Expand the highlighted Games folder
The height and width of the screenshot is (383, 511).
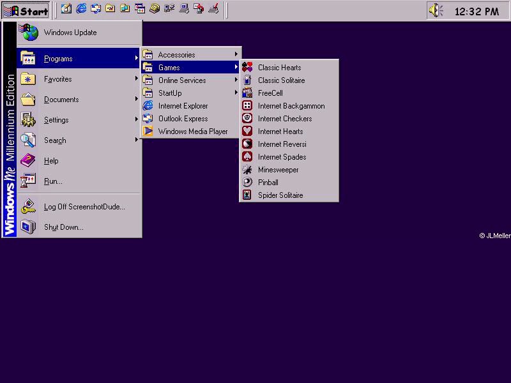pos(191,68)
